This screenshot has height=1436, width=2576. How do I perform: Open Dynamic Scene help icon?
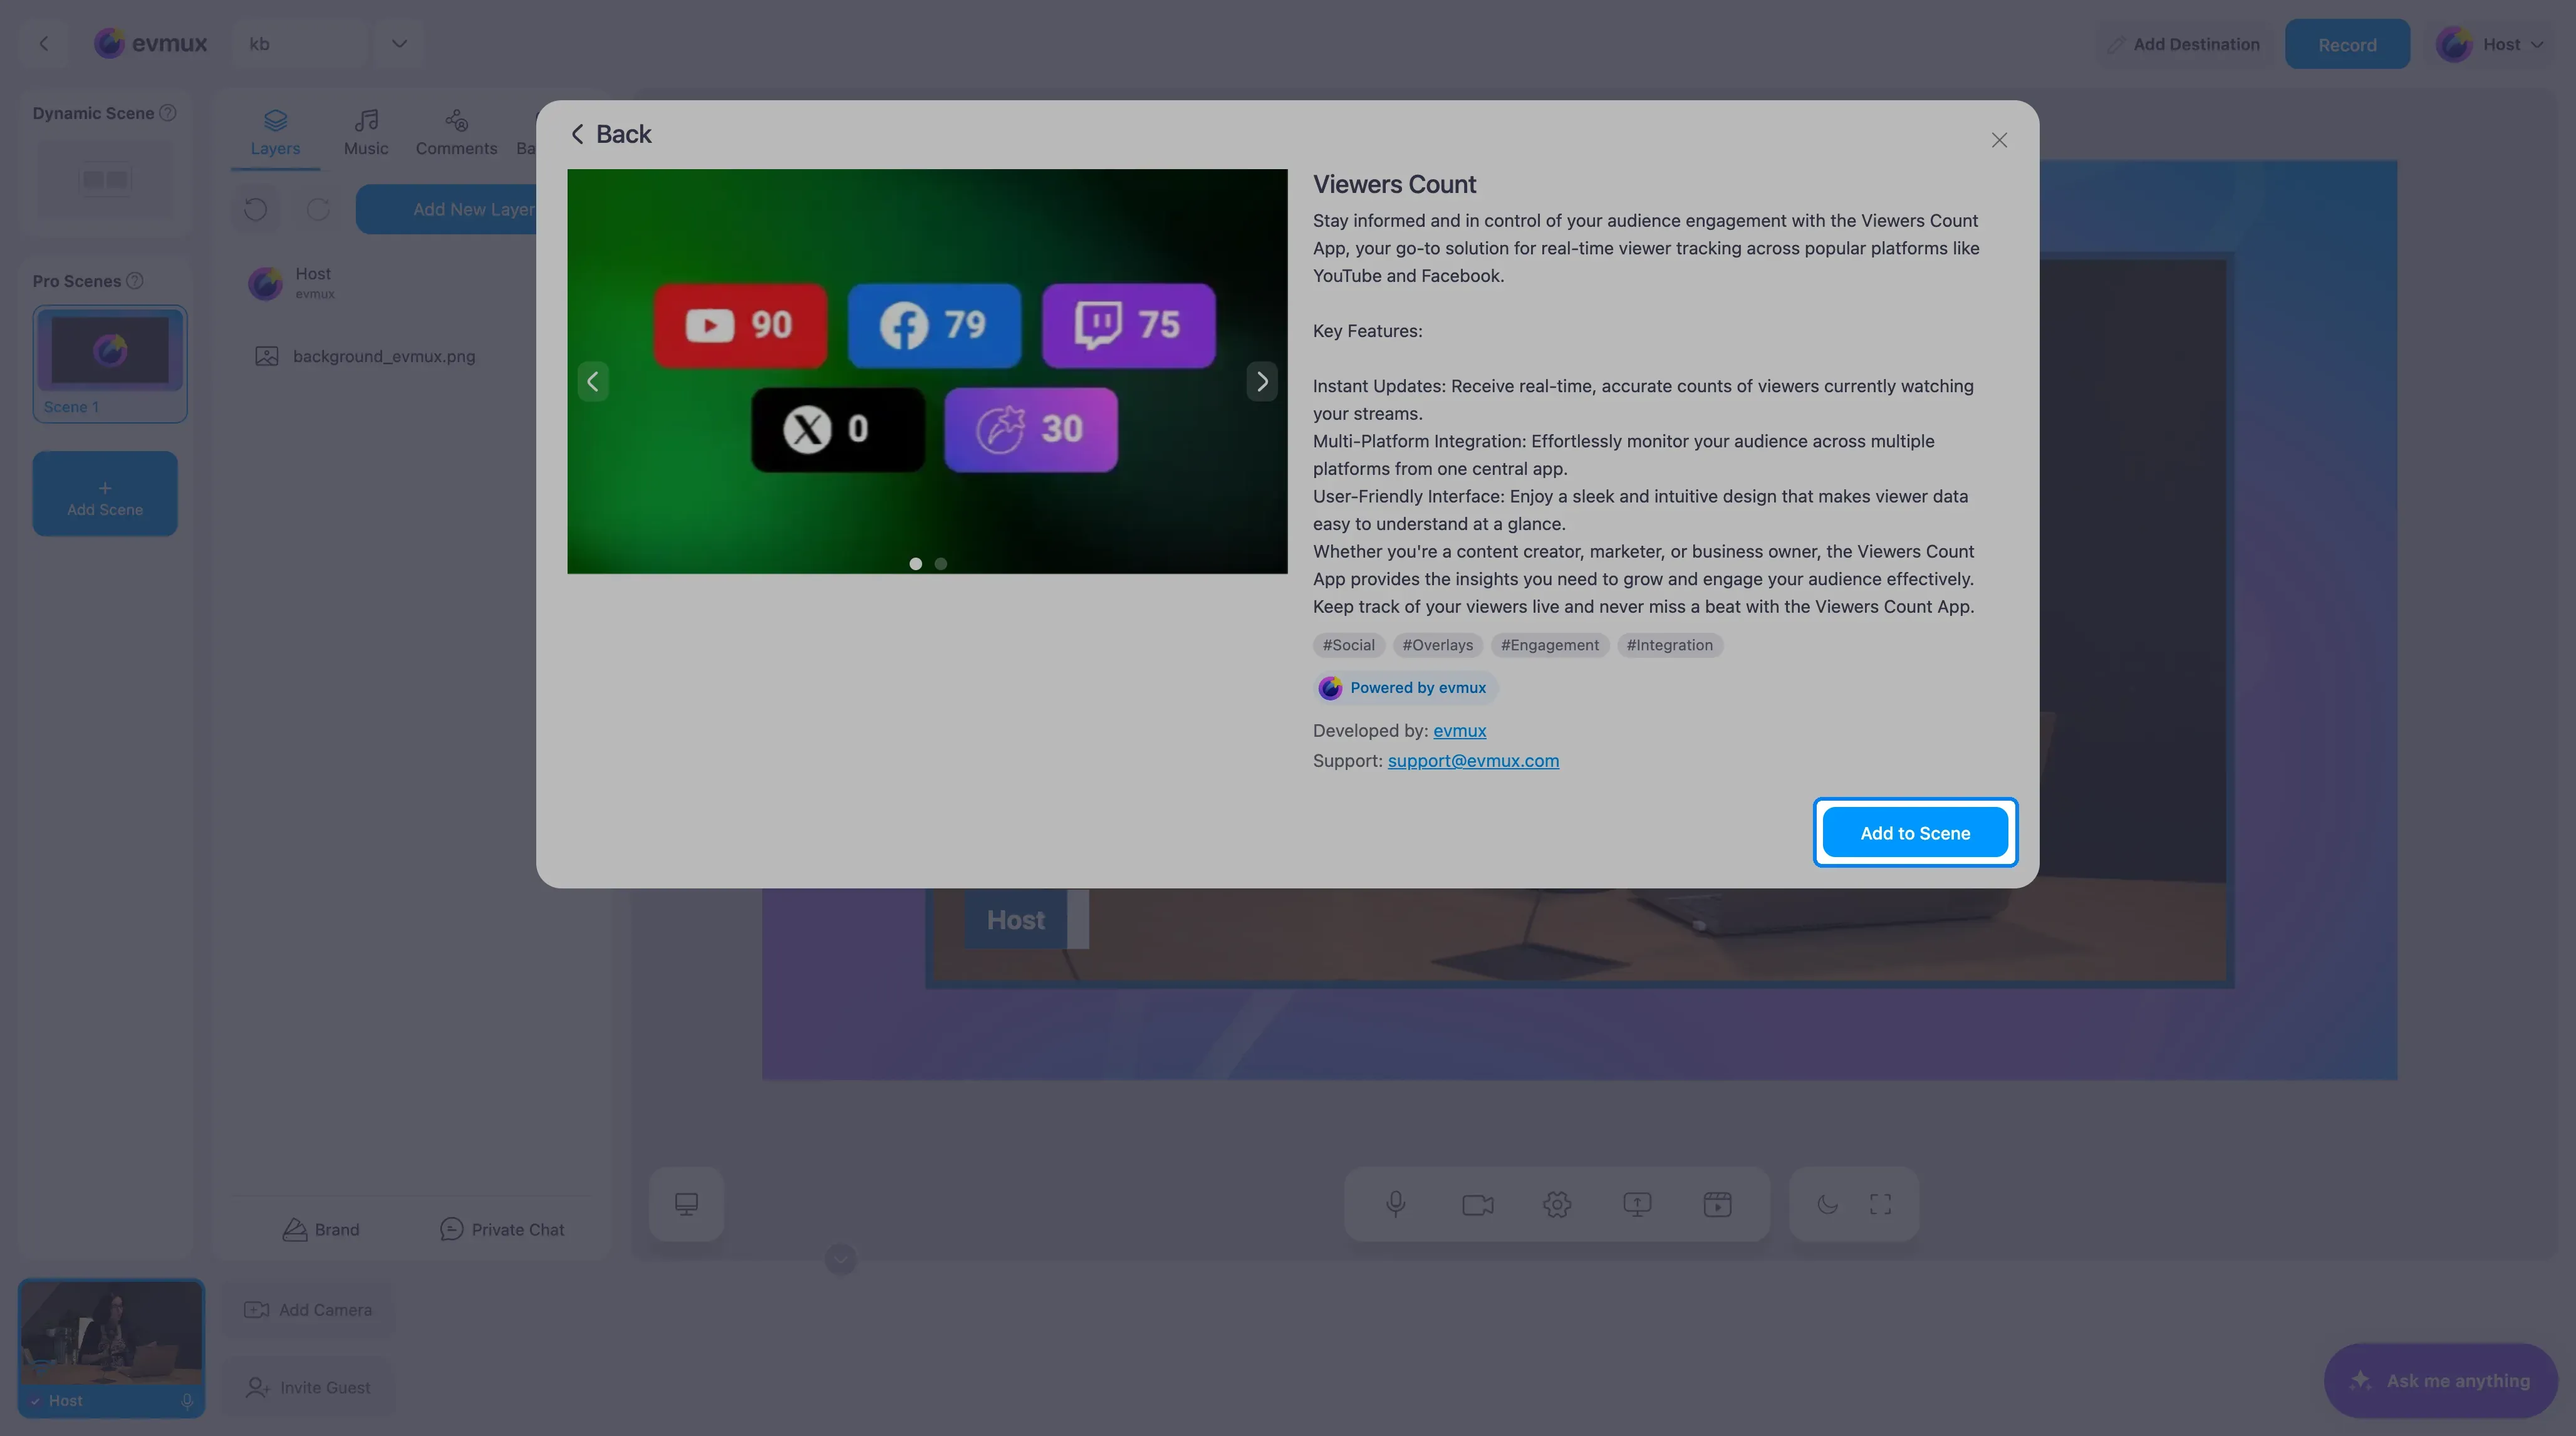click(168, 113)
